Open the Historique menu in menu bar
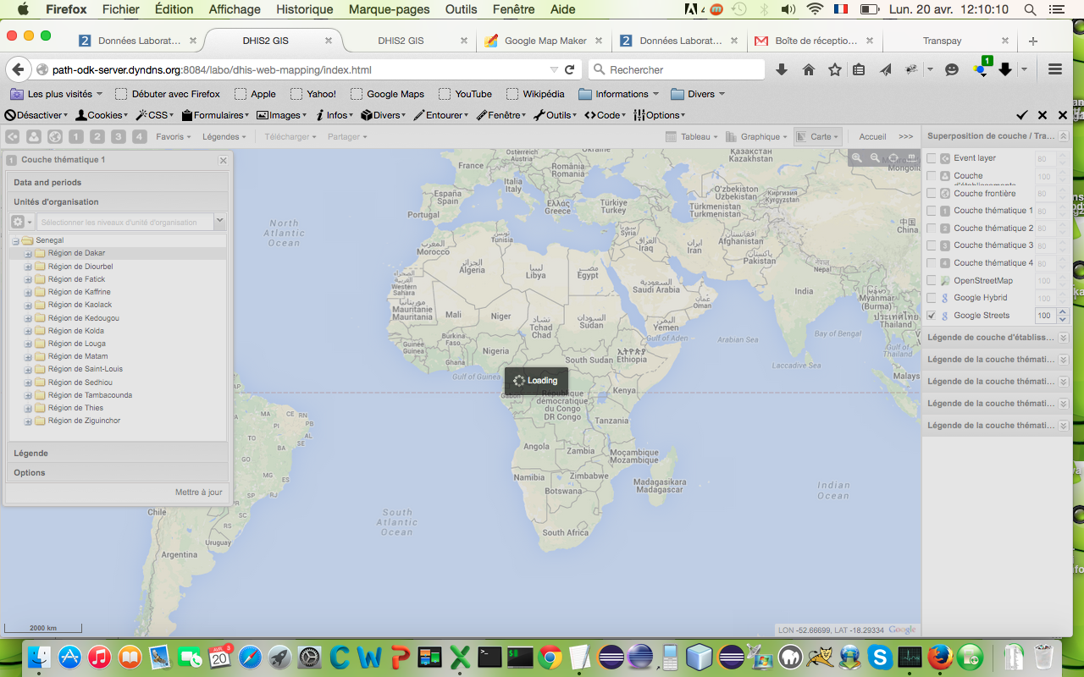The image size is (1084, 677). click(305, 10)
